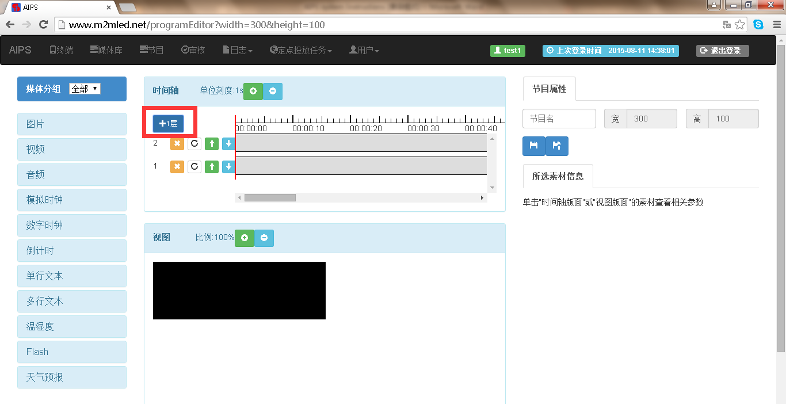
Task: Delete layer 1 with its orange X icon
Action: click(177, 166)
